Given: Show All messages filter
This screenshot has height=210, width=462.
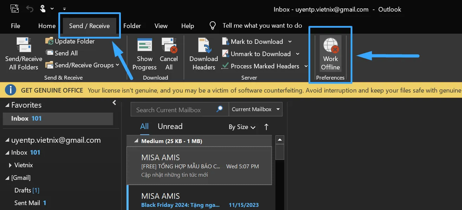Looking at the screenshot, I should 144,127.
